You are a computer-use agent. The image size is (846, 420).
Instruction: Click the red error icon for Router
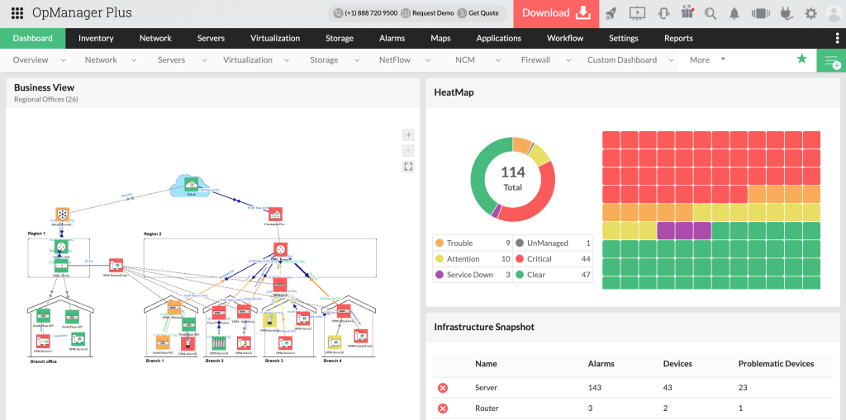[x=443, y=408]
